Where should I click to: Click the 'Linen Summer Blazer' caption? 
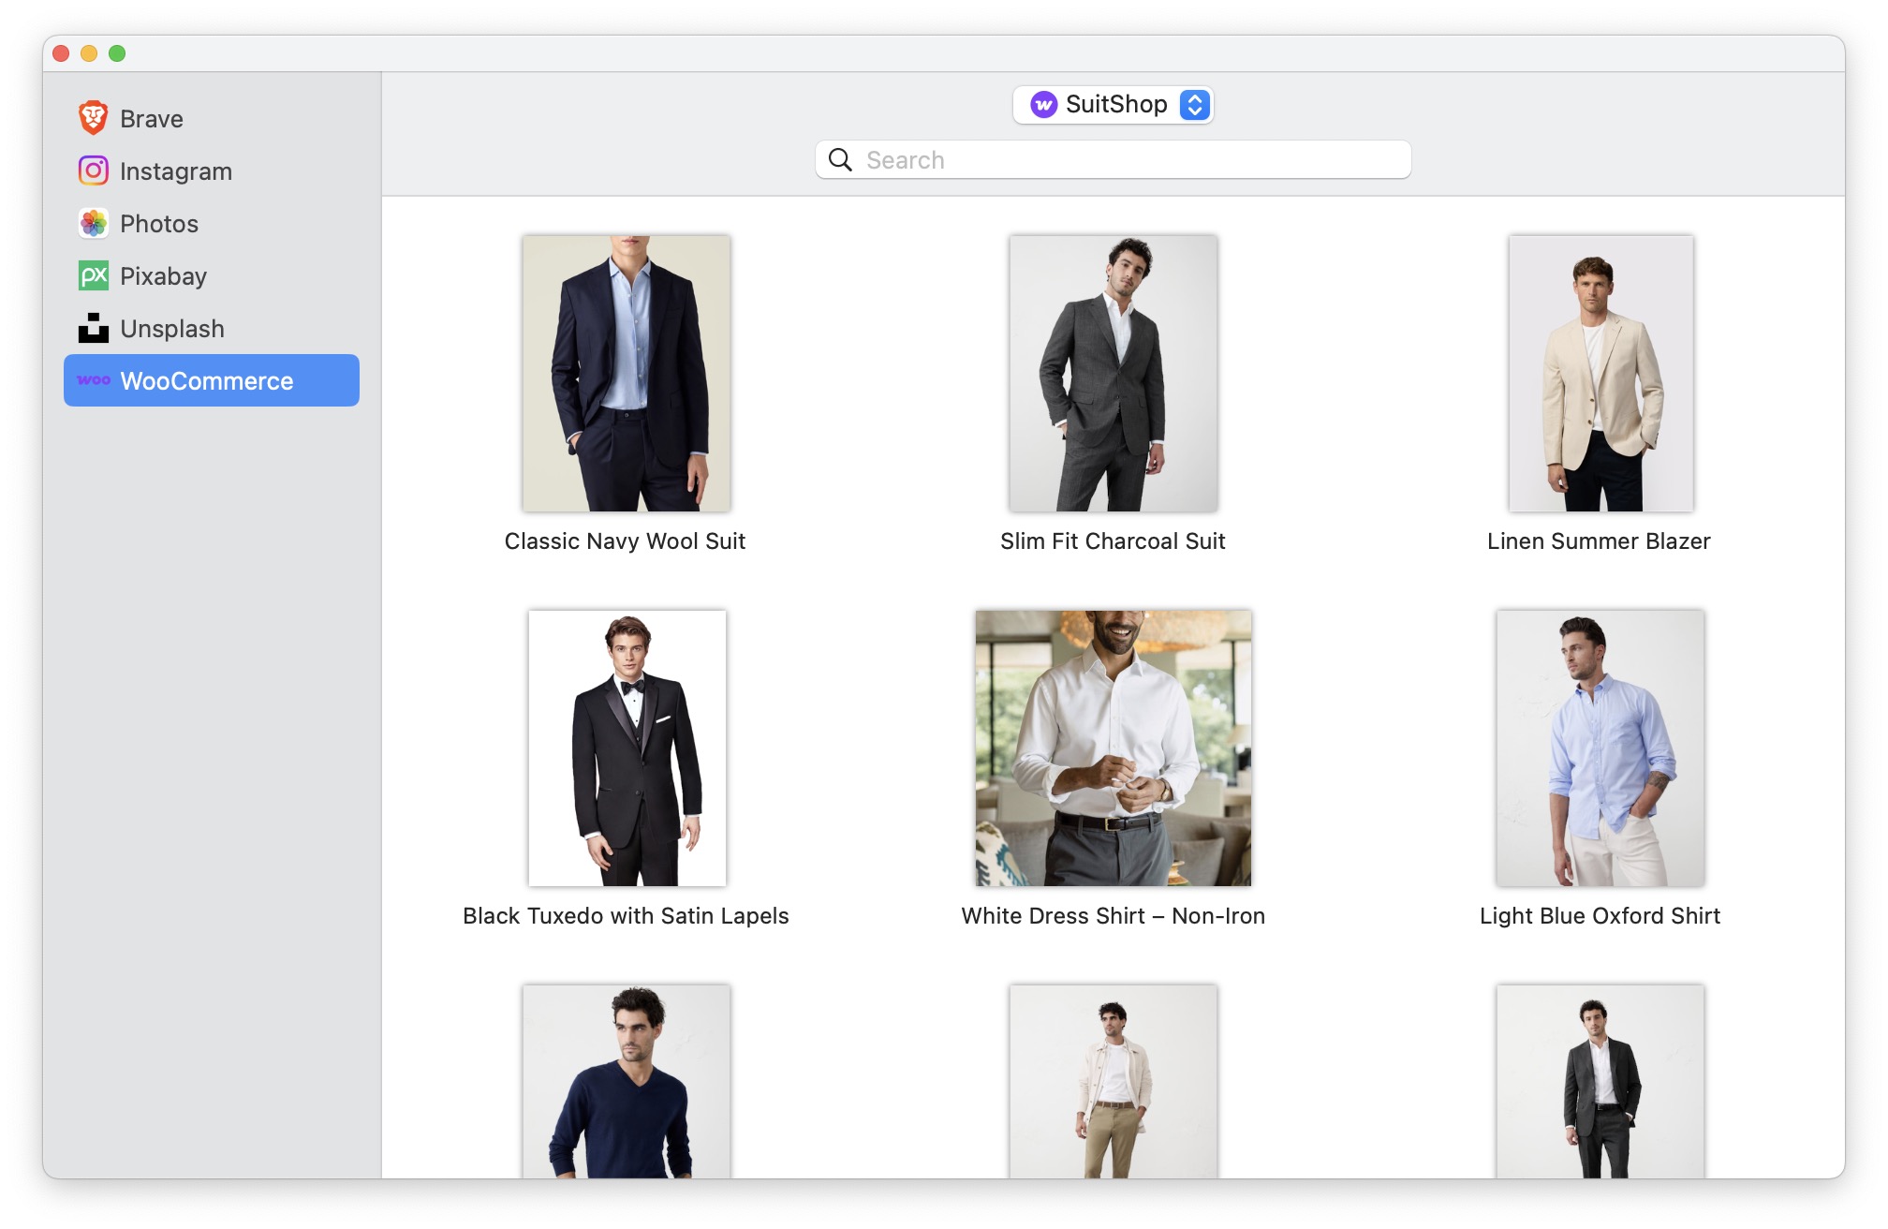(x=1599, y=541)
